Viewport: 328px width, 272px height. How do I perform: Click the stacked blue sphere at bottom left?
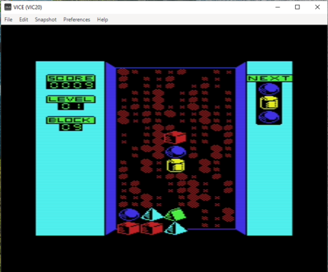(129, 215)
